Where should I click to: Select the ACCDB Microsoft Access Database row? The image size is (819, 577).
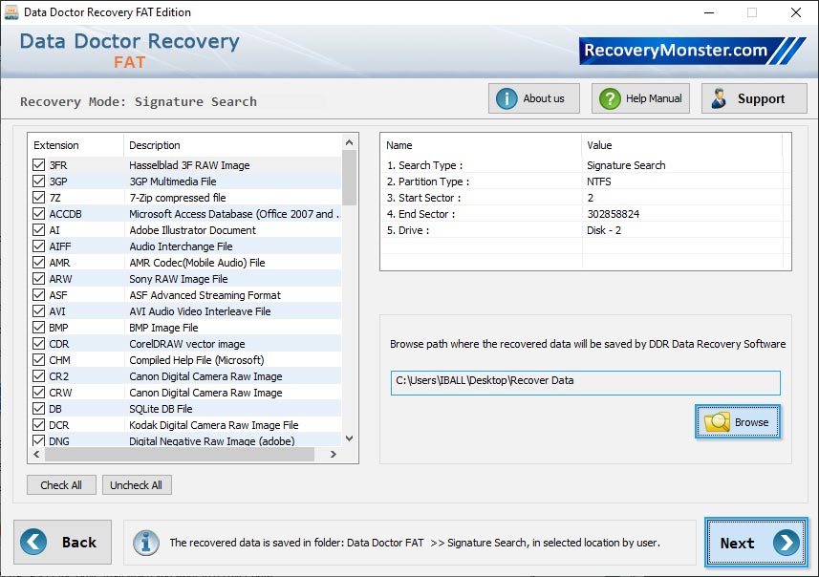(x=191, y=213)
